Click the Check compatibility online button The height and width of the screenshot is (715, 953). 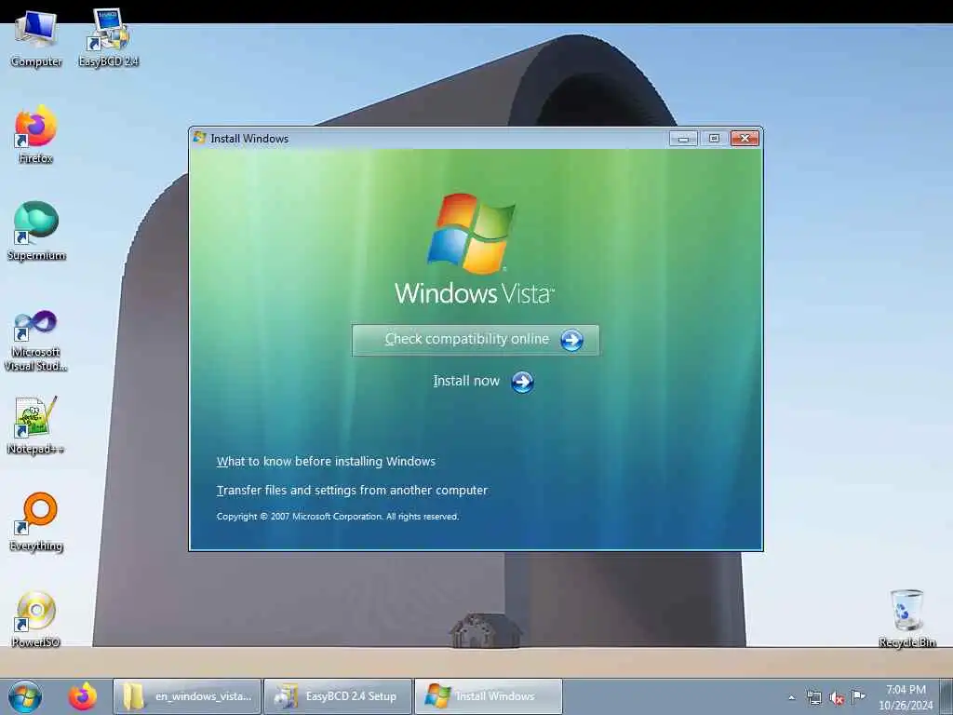tap(476, 340)
